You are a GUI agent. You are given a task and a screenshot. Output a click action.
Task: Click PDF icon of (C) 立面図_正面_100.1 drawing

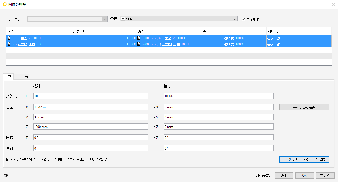pyautogui.click(x=9, y=44)
